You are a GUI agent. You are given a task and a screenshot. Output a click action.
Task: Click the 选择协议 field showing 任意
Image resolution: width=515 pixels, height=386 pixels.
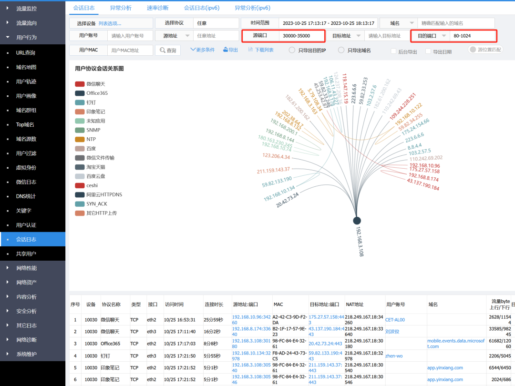click(x=216, y=23)
